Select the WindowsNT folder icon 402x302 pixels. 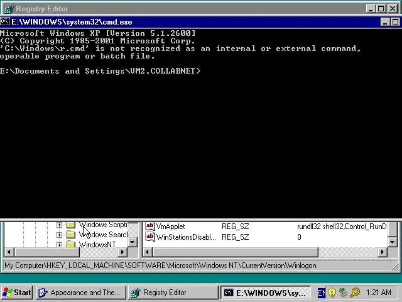pyautogui.click(x=71, y=244)
